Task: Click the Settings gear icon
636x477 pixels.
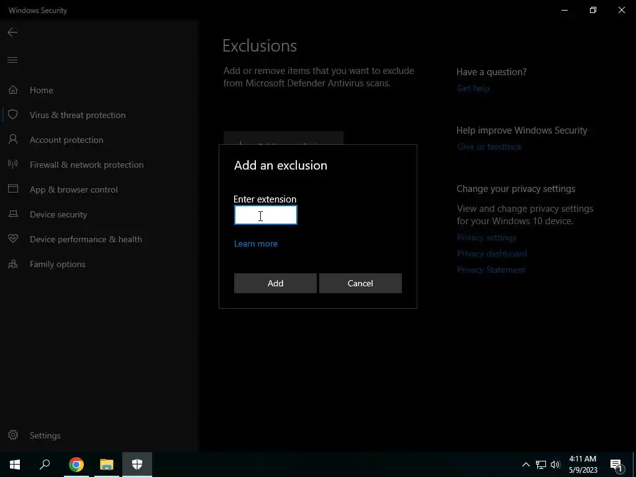Action: pos(13,435)
